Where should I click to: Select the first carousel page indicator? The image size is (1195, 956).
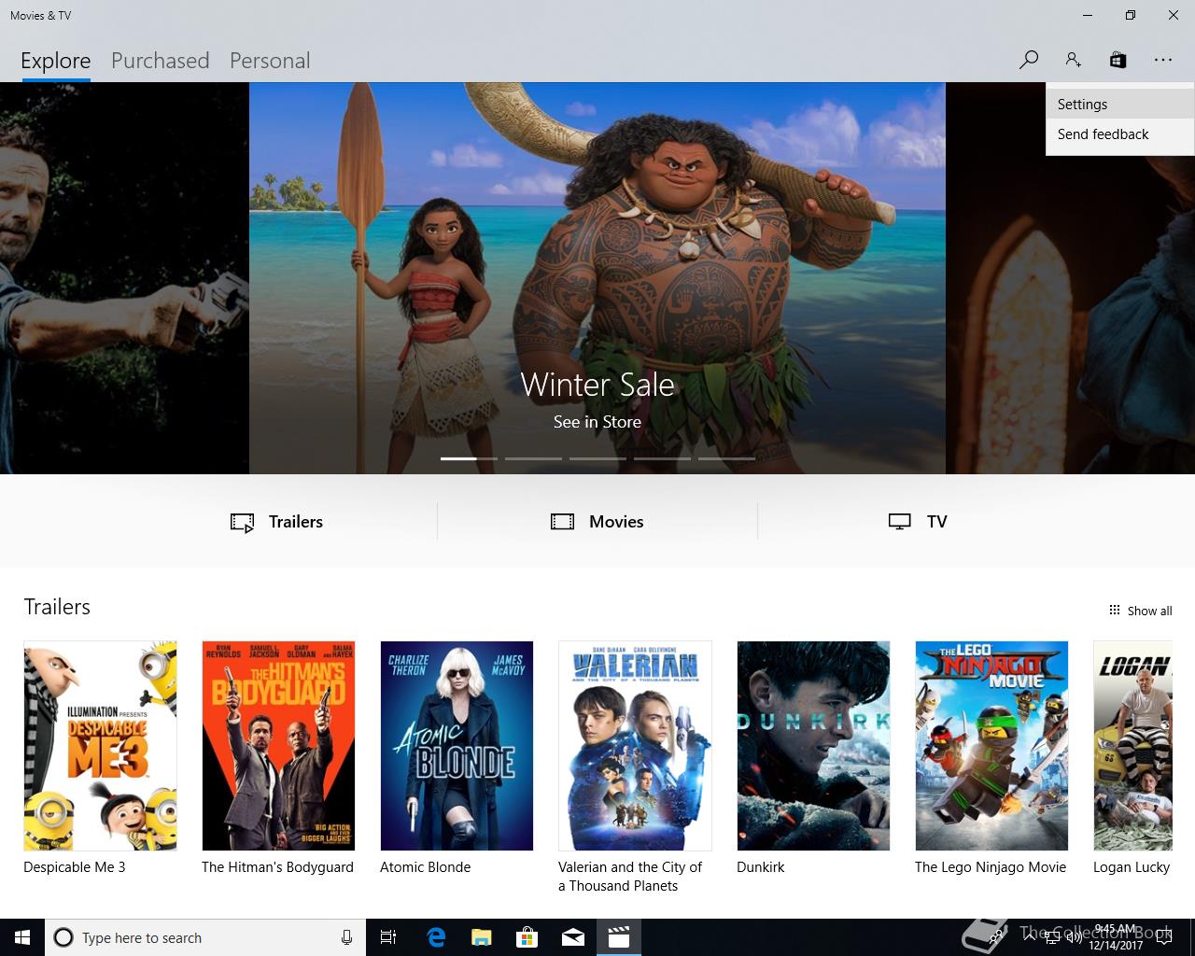pyautogui.click(x=469, y=458)
